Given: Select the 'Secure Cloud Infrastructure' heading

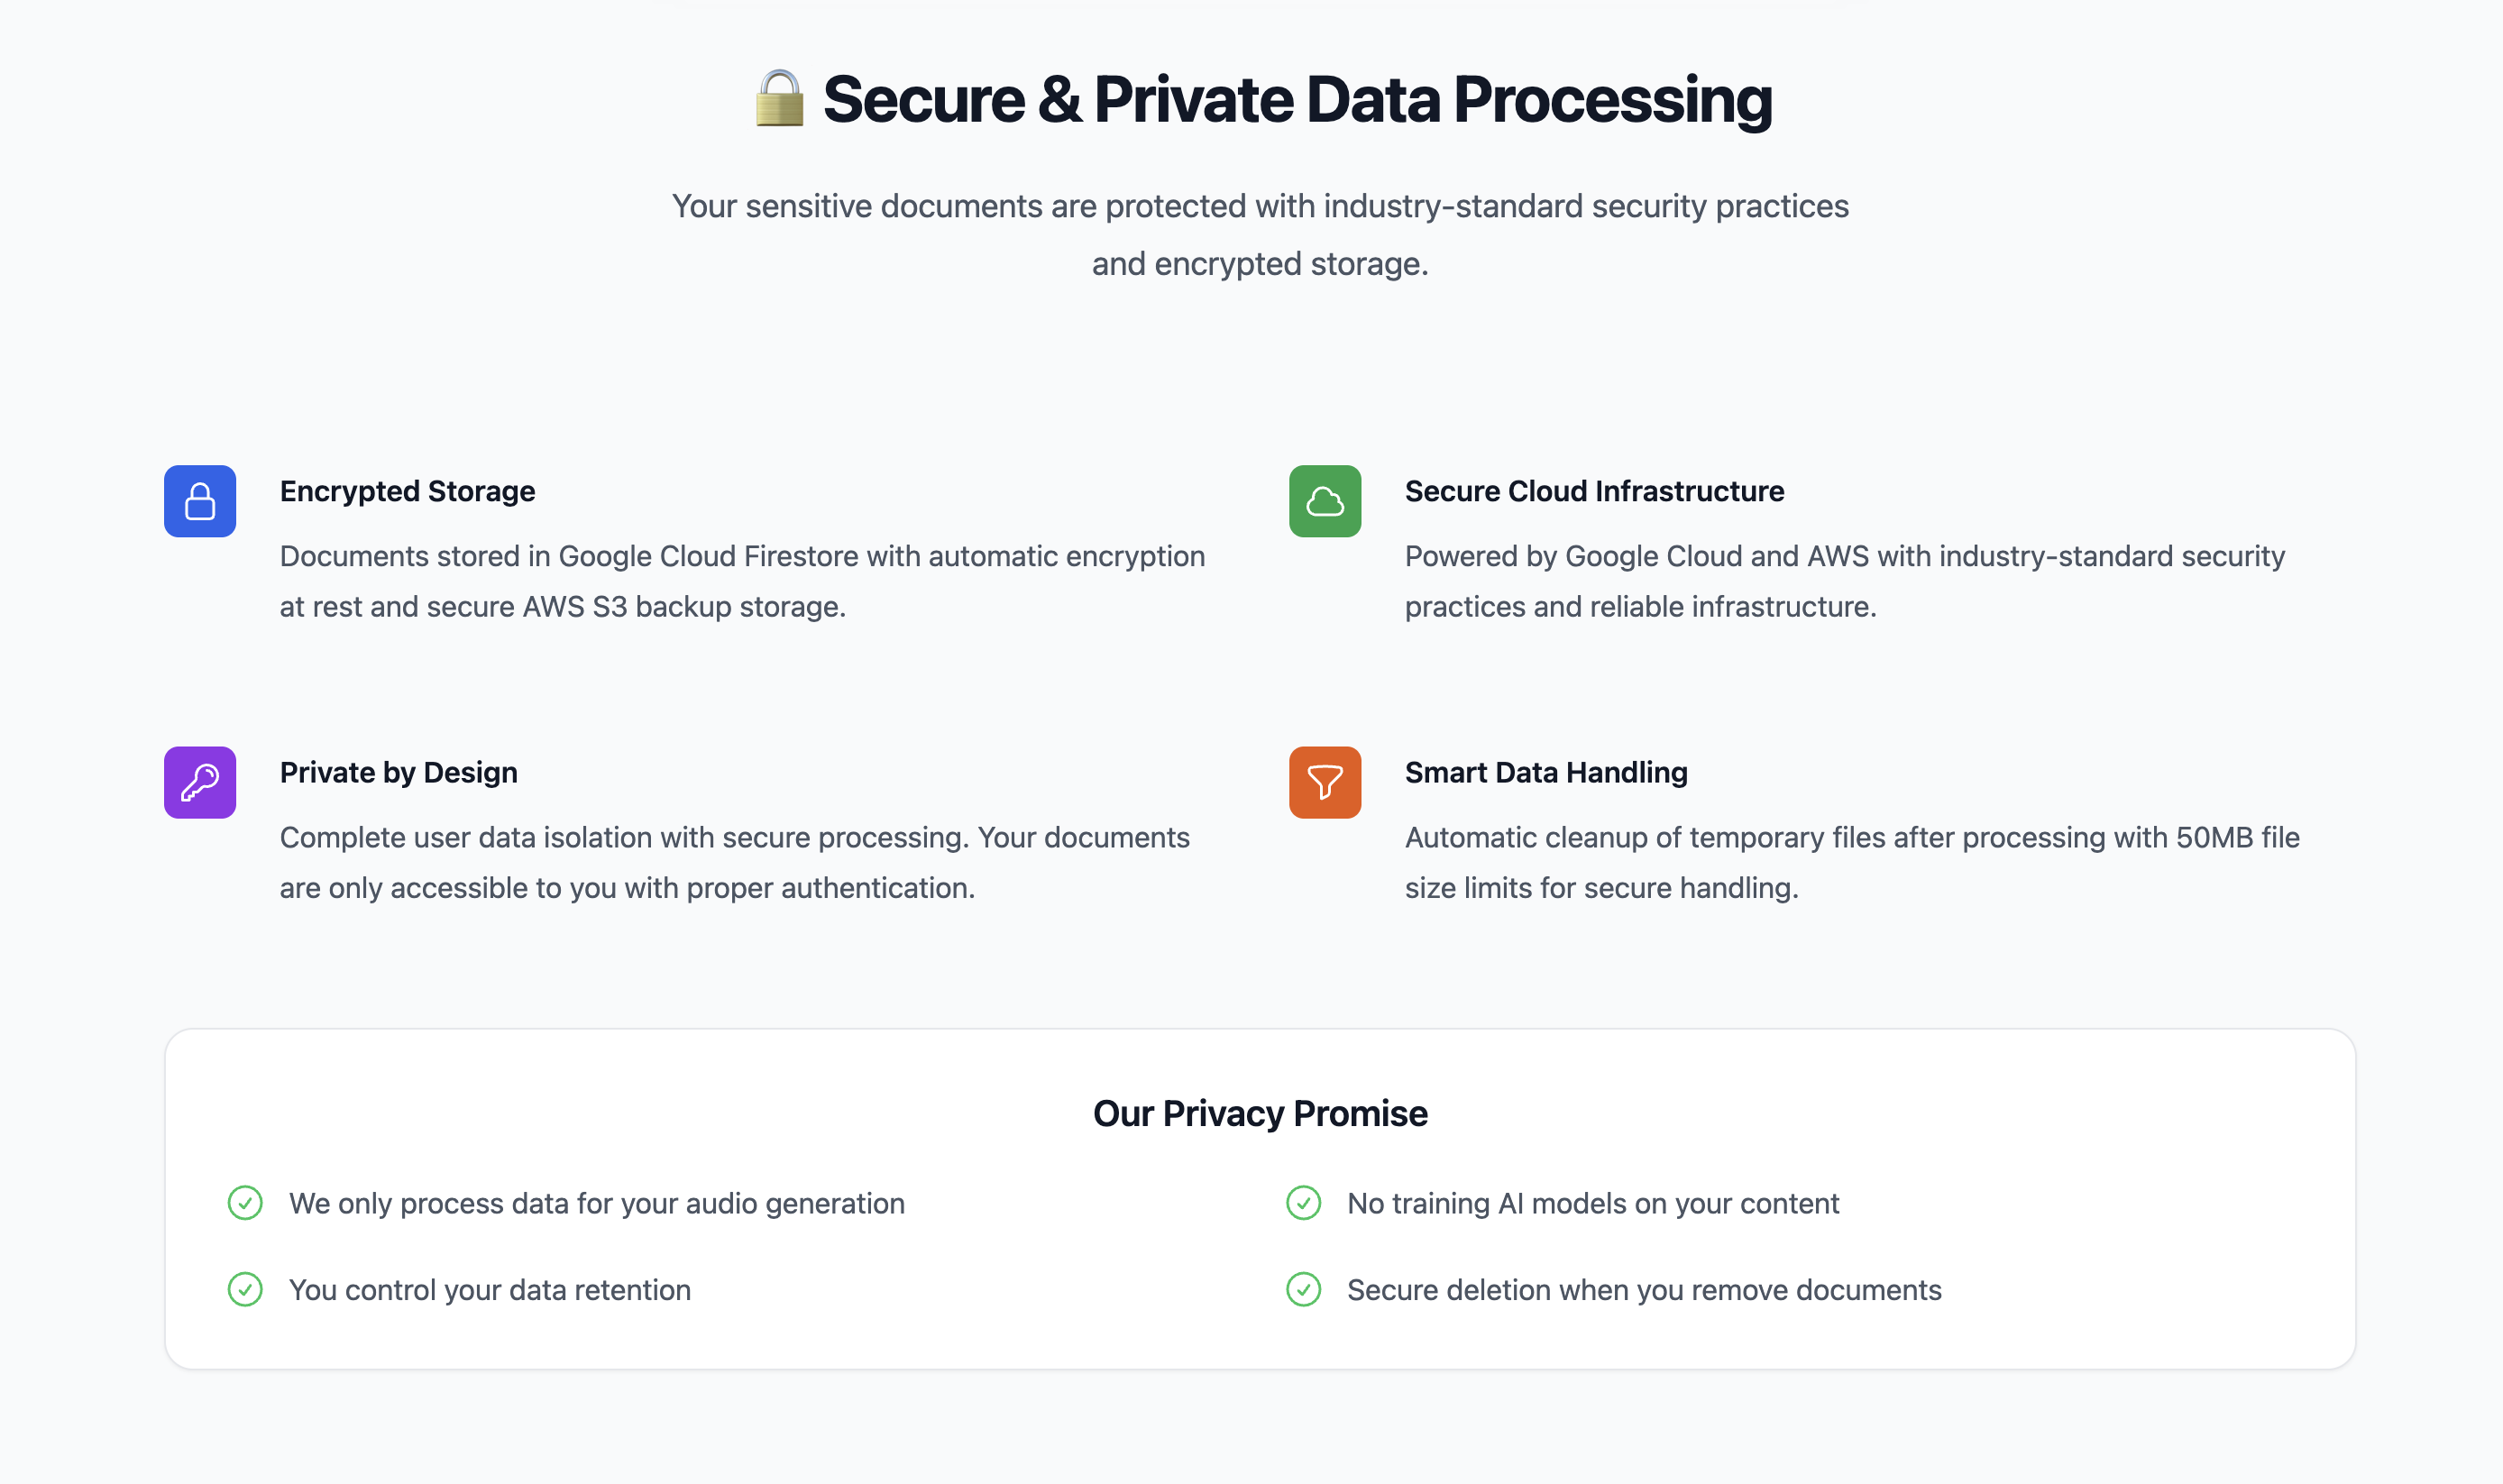Looking at the screenshot, I should [x=1594, y=491].
